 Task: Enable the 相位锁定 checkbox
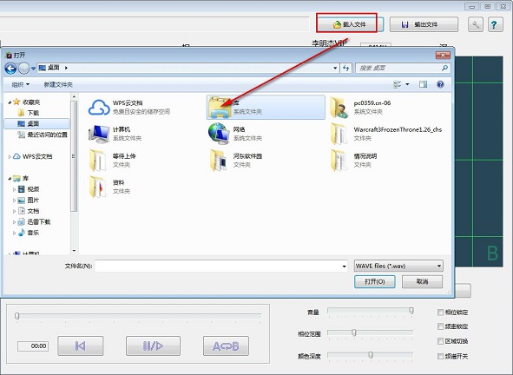coord(440,312)
